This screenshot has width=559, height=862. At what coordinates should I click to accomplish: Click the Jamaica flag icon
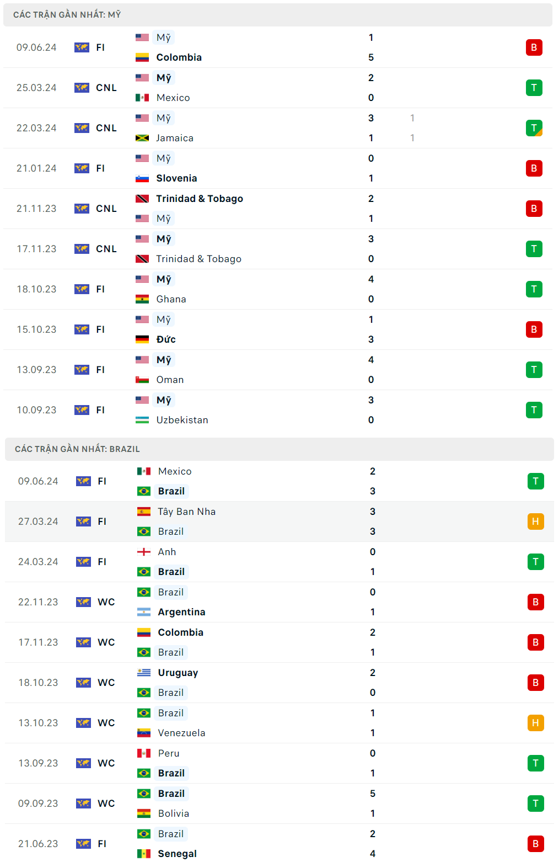point(142,138)
